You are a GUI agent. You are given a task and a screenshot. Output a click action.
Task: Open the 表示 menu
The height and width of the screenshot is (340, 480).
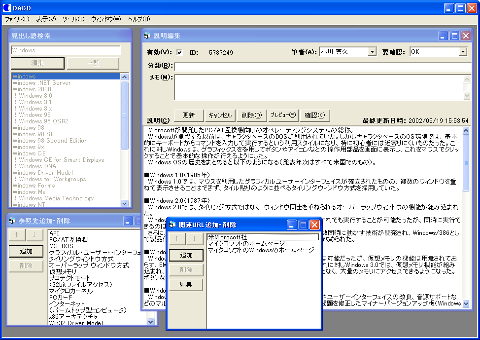(x=46, y=19)
